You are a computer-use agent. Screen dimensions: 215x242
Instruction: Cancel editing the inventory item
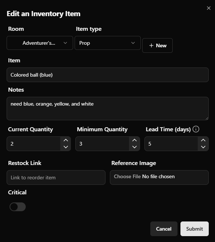164,229
